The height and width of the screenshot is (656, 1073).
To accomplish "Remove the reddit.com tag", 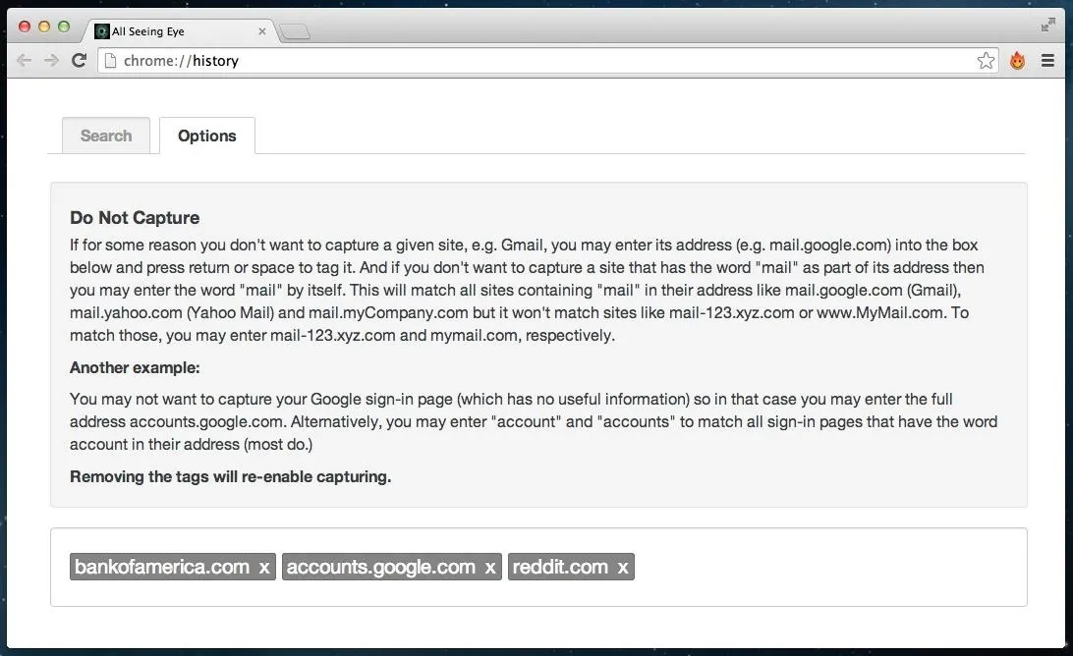I will (623, 567).
